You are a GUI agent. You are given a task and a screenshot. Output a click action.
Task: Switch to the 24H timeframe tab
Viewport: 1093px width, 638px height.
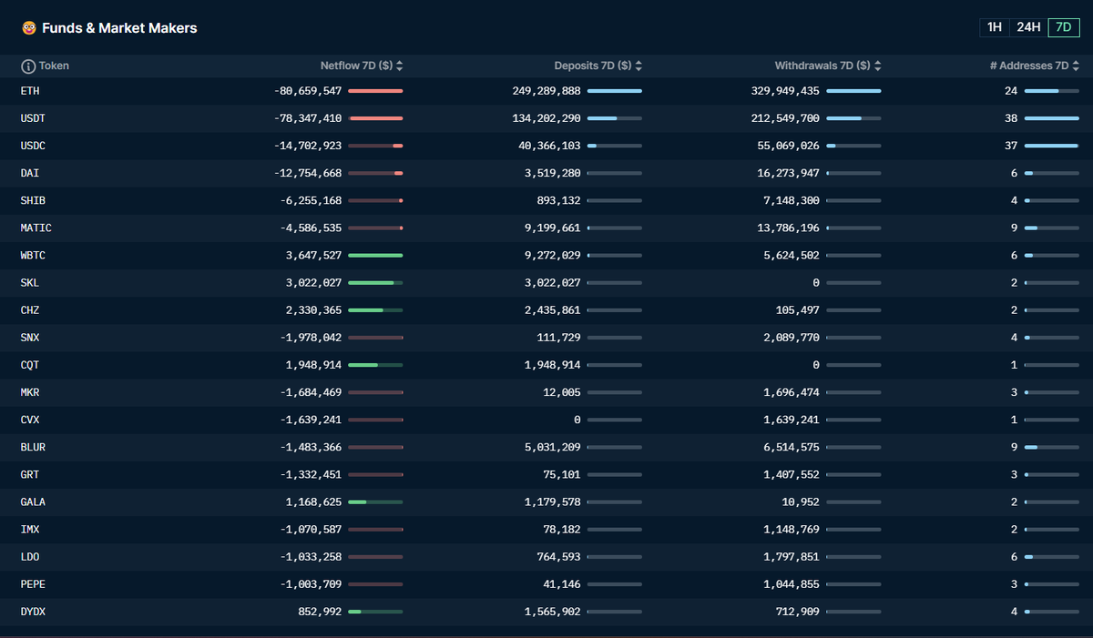tap(1028, 27)
